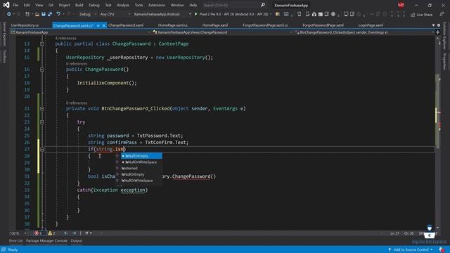Save the current file with the Save icon

44,14
